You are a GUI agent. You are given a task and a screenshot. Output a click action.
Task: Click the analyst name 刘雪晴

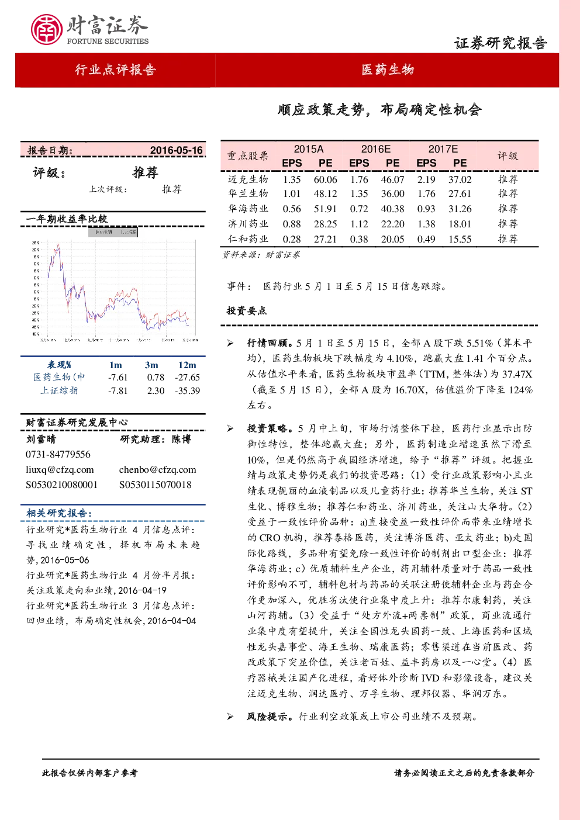coord(41,440)
